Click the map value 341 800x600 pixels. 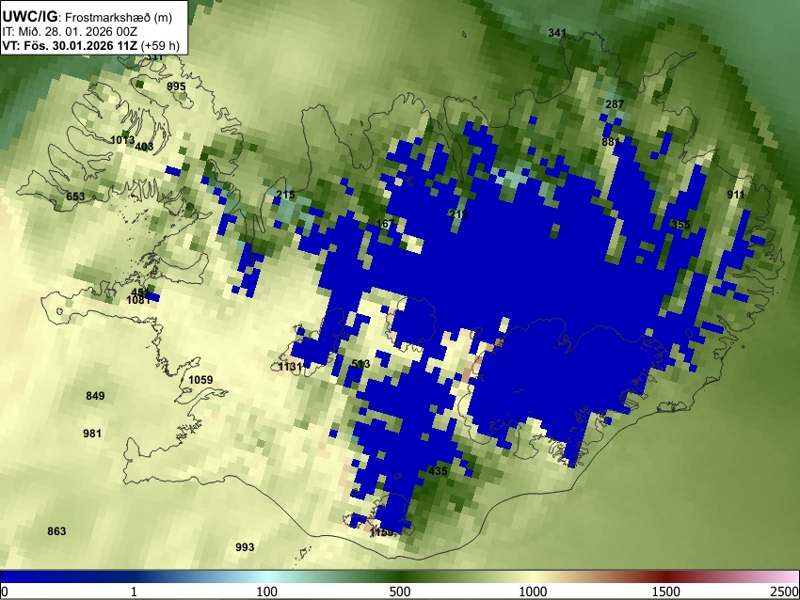click(557, 33)
